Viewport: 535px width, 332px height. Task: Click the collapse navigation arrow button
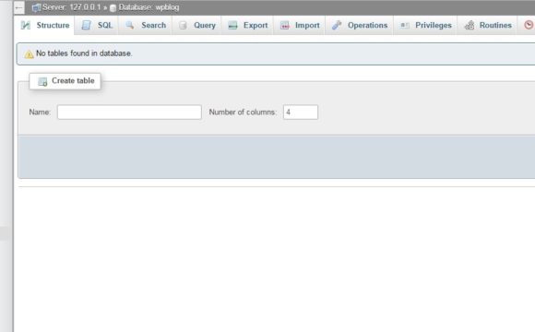(x=19, y=7)
